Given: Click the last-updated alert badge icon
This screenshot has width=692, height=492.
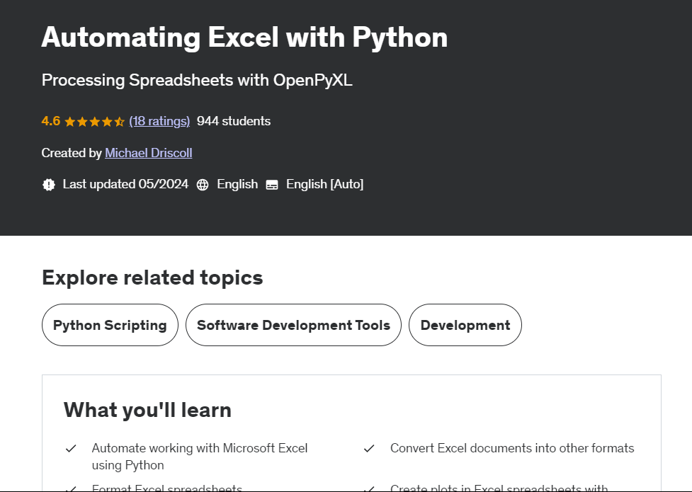Looking at the screenshot, I should tap(49, 185).
